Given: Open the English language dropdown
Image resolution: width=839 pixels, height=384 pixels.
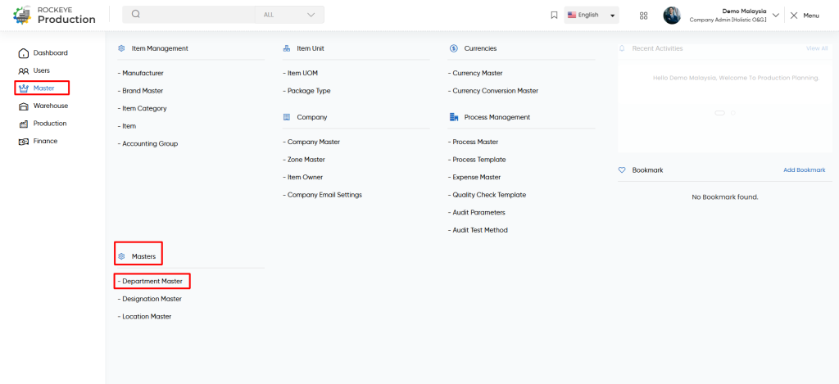Looking at the screenshot, I should (x=592, y=15).
